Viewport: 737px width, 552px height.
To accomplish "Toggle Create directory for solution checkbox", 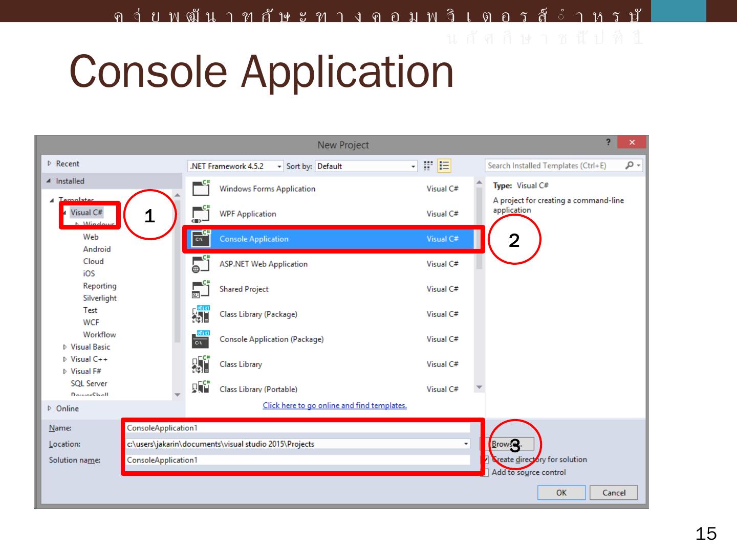I will 485,459.
